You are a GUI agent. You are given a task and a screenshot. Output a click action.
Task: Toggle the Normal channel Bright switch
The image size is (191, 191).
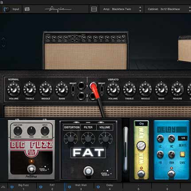click(73, 90)
